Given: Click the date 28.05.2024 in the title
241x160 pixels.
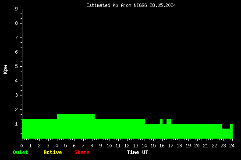Looking at the screenshot, I should click(163, 6).
